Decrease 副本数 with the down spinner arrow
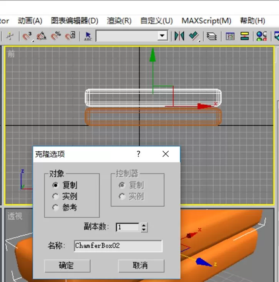Viewport: 279px width, 282px height. point(144,230)
